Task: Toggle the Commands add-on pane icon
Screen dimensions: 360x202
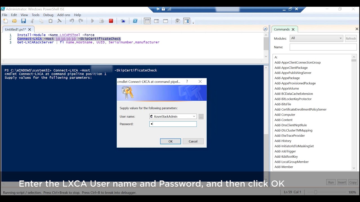Action: 187,21
